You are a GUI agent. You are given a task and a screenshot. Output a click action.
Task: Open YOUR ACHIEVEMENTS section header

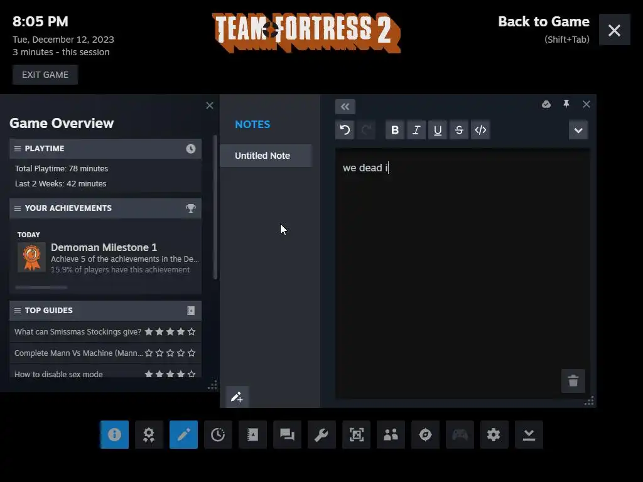pyautogui.click(x=105, y=208)
